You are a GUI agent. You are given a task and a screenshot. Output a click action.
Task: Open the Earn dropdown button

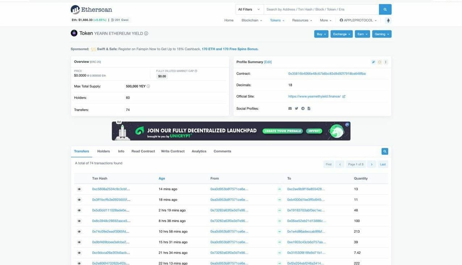[x=362, y=34]
